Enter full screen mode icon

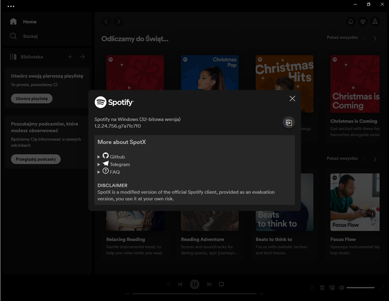click(x=382, y=287)
